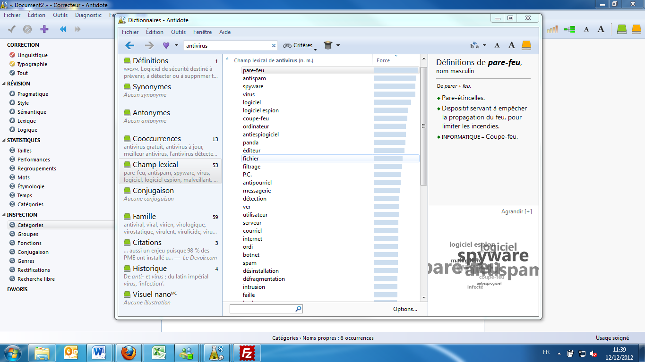
Task: Click the lexical list vertical scrollbar thumb
Action: coord(424,126)
